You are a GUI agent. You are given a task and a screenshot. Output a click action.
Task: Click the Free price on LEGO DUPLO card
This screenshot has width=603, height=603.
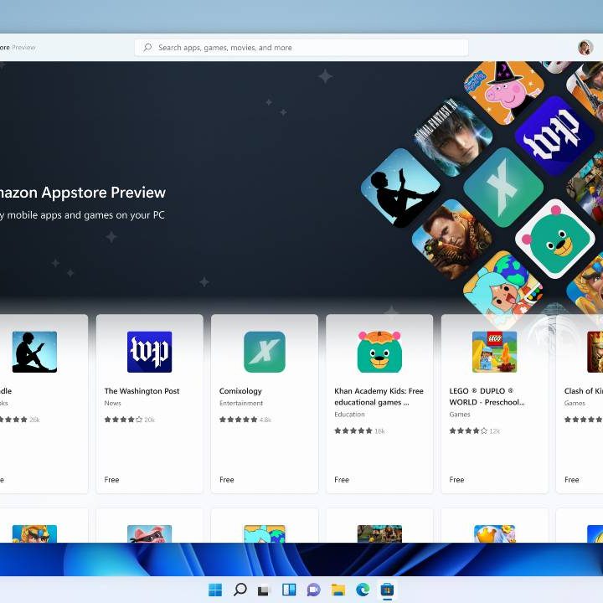pyautogui.click(x=456, y=480)
